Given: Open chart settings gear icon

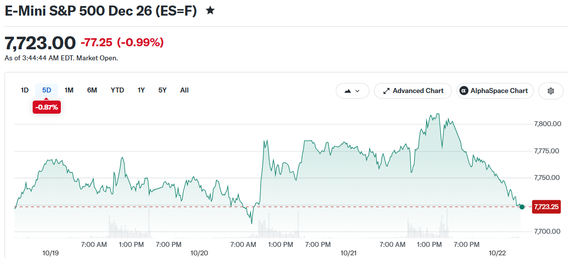Looking at the screenshot, I should point(550,91).
